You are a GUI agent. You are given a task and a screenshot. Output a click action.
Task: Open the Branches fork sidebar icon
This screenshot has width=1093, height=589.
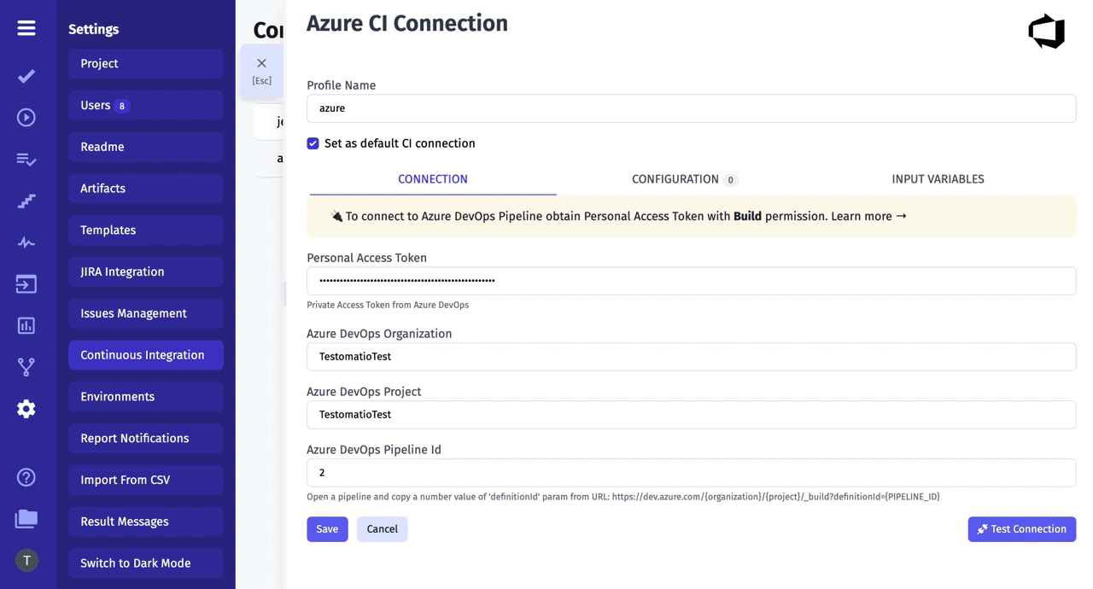(x=26, y=367)
